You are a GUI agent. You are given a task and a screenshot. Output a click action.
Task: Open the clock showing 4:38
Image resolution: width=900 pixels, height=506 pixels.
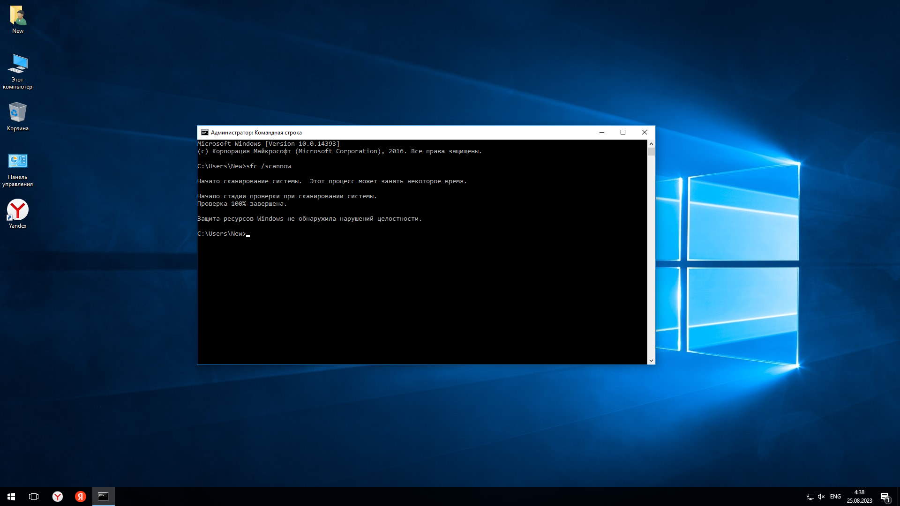(859, 497)
